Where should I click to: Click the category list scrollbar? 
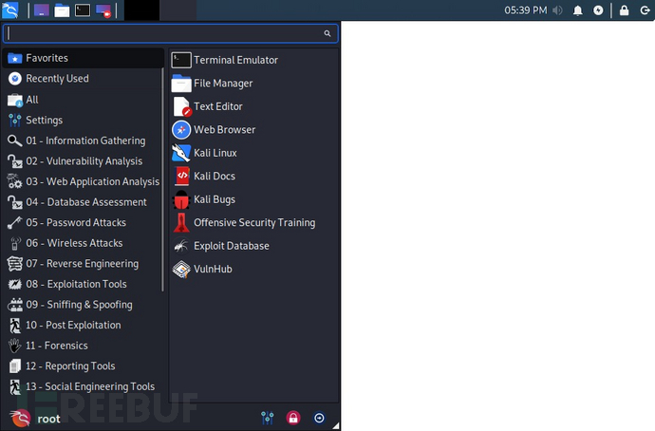point(162,179)
